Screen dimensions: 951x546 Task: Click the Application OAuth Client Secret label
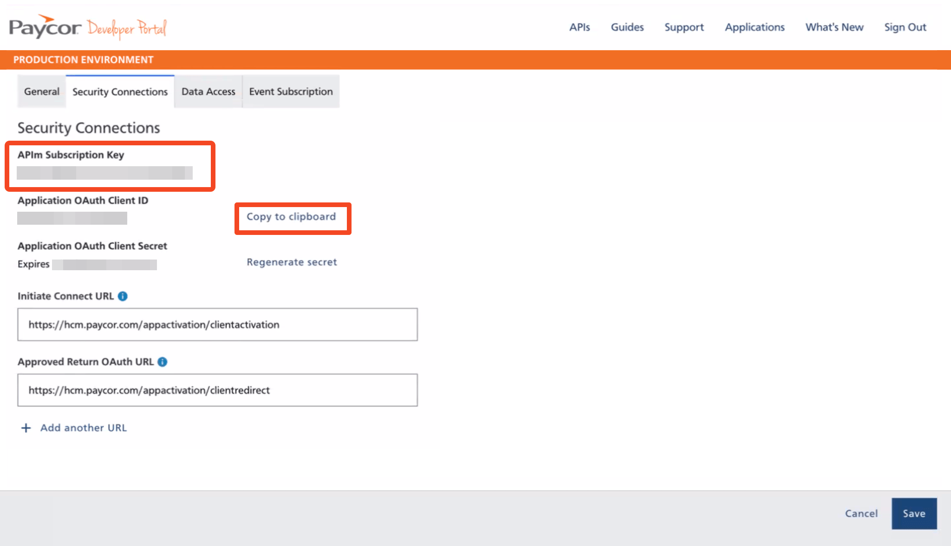[92, 246]
